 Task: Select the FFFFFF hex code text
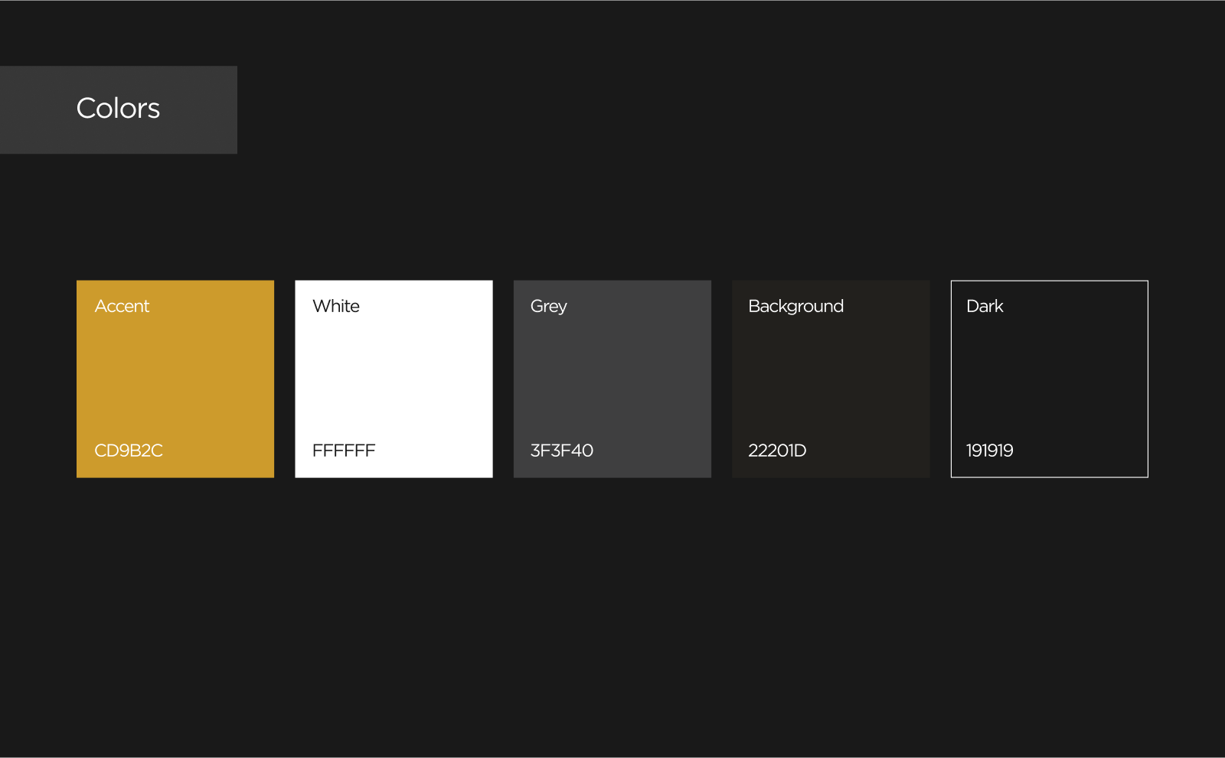[x=344, y=451]
